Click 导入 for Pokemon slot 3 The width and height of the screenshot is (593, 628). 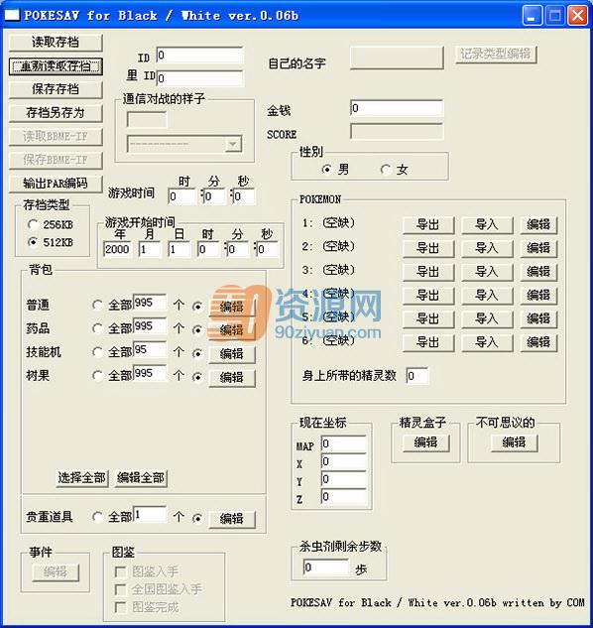(x=487, y=272)
